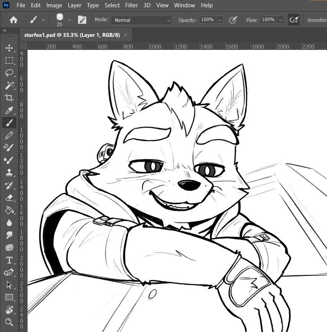Click the Photoshop Ps logo
The width and height of the screenshot is (327, 332).
(6, 5)
